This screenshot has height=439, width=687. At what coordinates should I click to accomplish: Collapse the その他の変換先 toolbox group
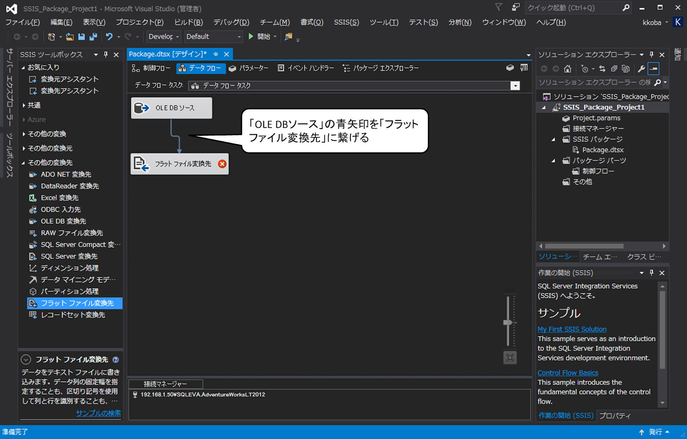[x=23, y=163]
